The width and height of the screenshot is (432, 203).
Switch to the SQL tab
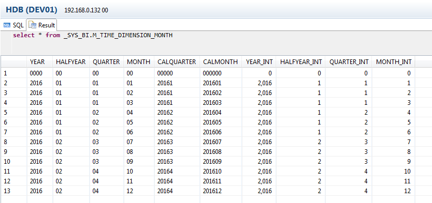point(13,25)
